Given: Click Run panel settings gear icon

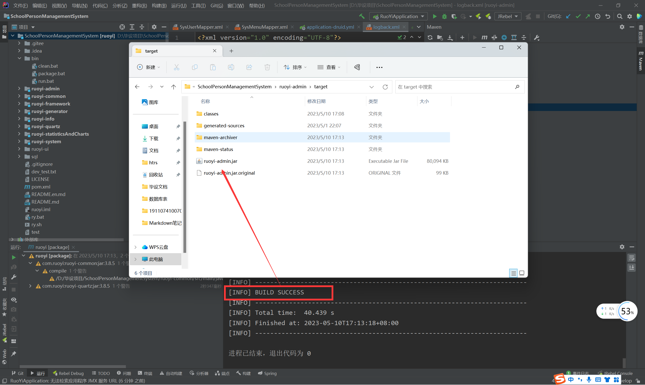Looking at the screenshot, I should pos(622,247).
